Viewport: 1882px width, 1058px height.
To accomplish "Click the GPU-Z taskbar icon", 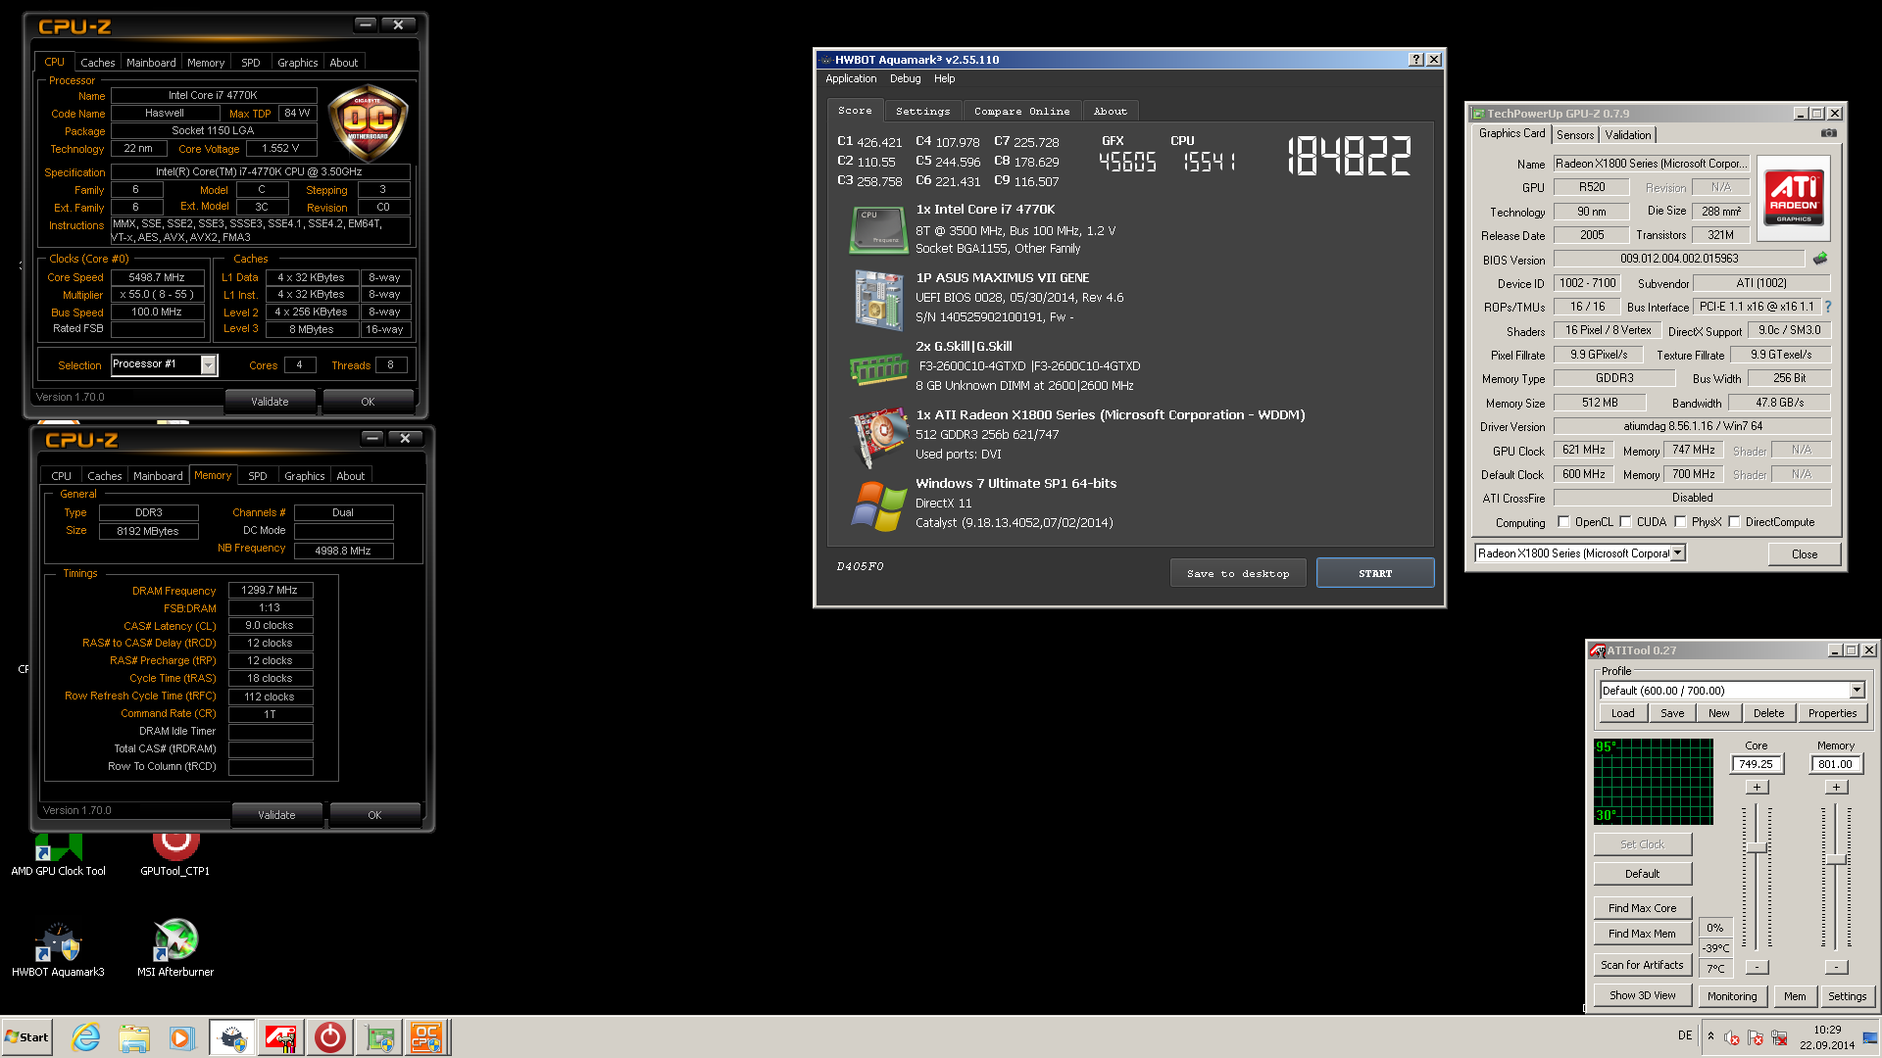I will (379, 1037).
